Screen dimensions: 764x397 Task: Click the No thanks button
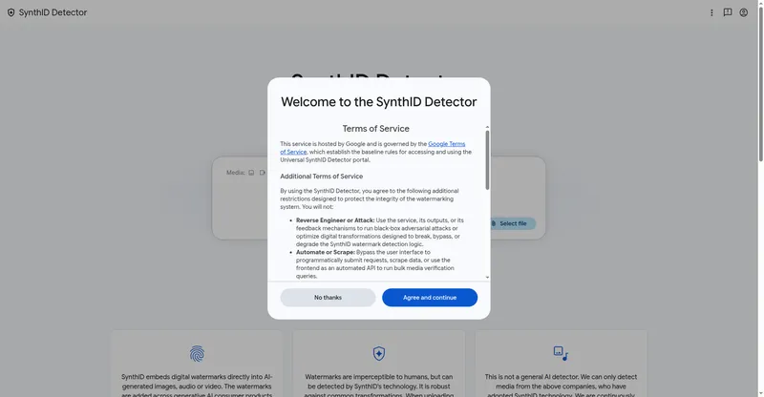pyautogui.click(x=328, y=298)
